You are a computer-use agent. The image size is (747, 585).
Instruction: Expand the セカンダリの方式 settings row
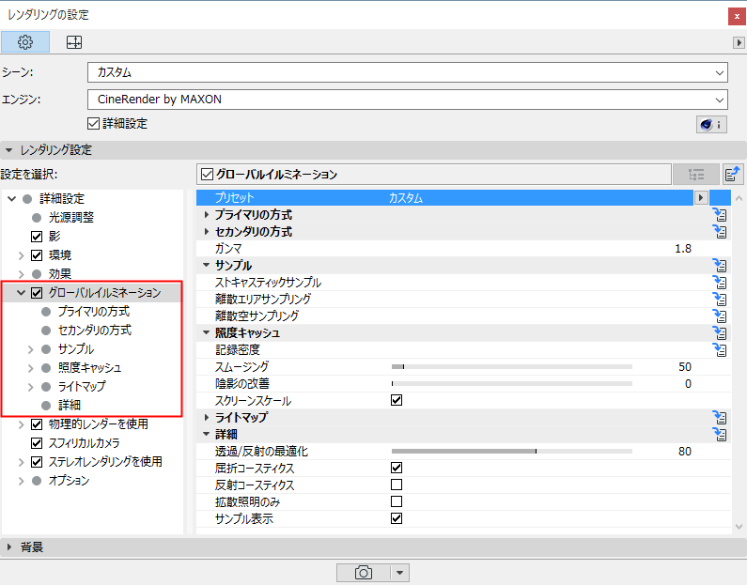207,232
